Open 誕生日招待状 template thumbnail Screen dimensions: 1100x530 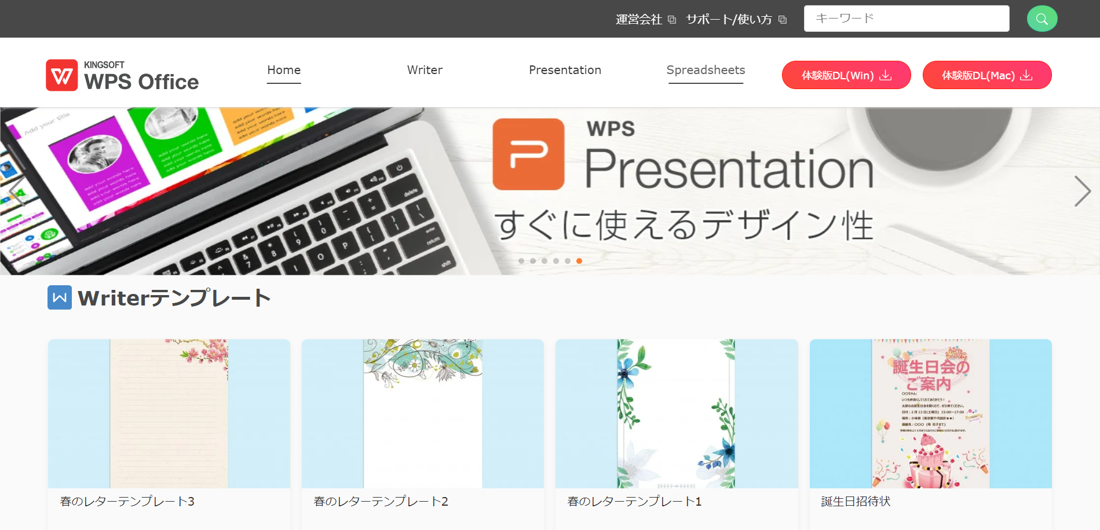(x=931, y=414)
